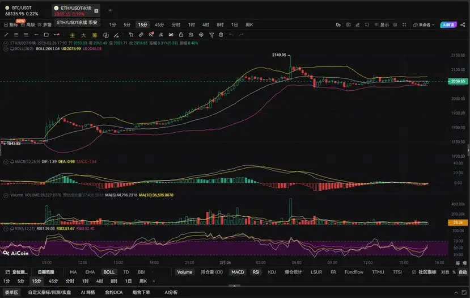Toggle the Volume indicator
The height and width of the screenshot is (298, 470).
pos(185,272)
